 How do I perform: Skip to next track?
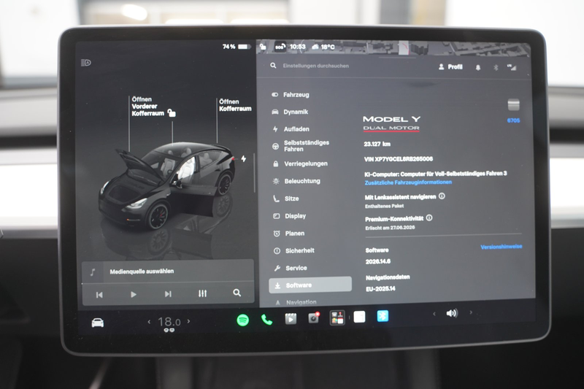coord(168,294)
